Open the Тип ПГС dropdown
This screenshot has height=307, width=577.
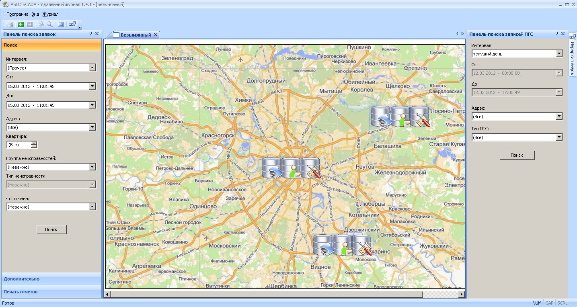tap(559, 137)
